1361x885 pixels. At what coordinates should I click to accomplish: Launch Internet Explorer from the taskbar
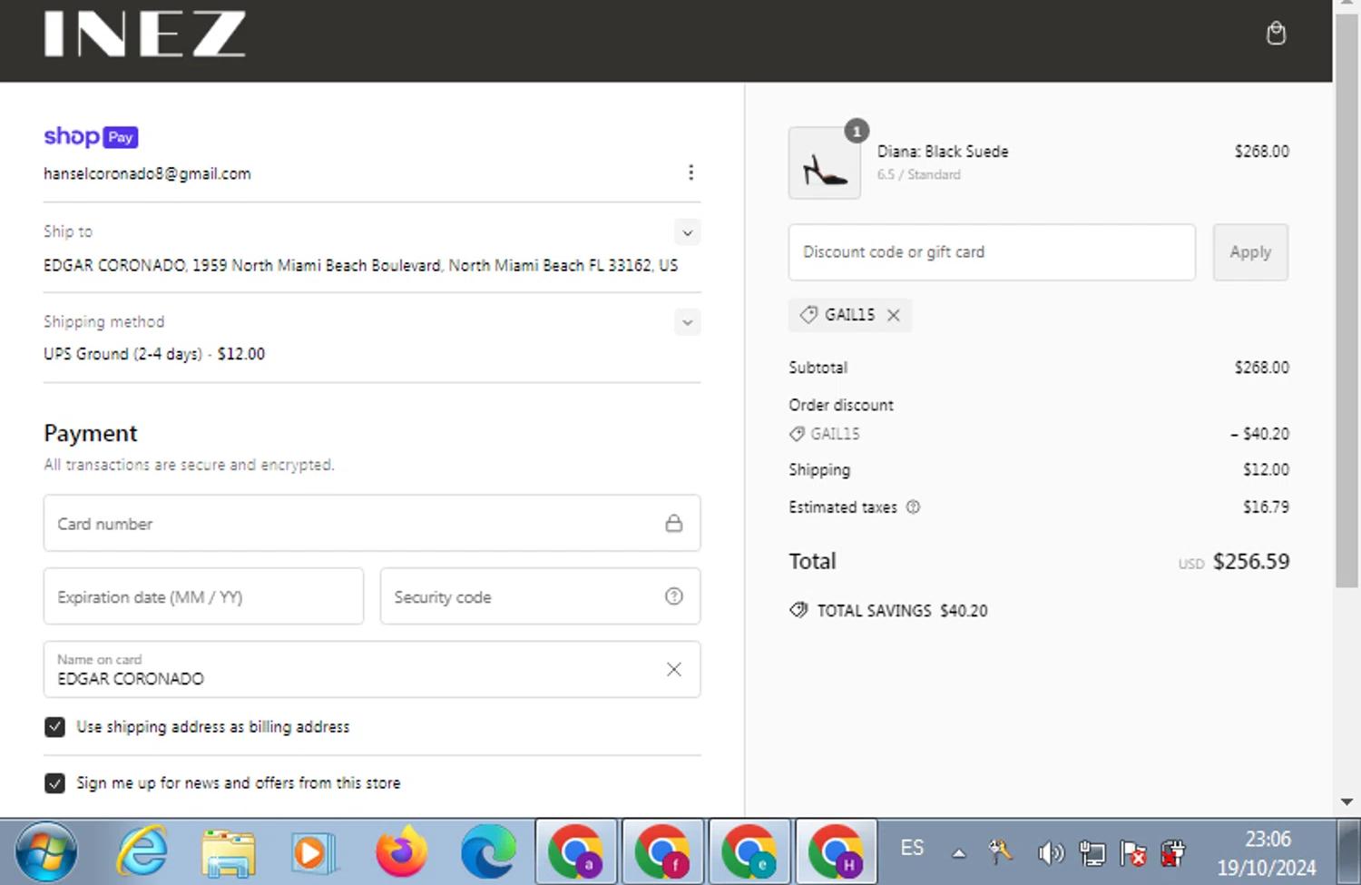click(x=142, y=852)
